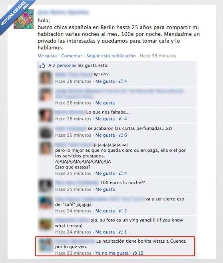Click the 6 likes icon on 'cartas perfumadas' comment
This screenshot has height=263, width=223.
123,135
